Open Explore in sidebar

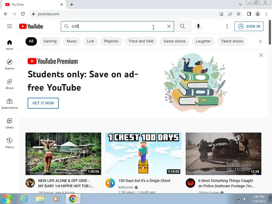pyautogui.click(x=10, y=64)
